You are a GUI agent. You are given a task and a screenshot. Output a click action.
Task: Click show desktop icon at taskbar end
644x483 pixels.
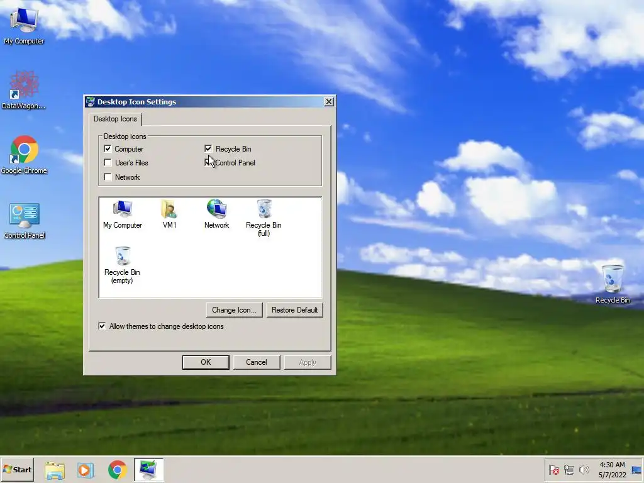636,470
